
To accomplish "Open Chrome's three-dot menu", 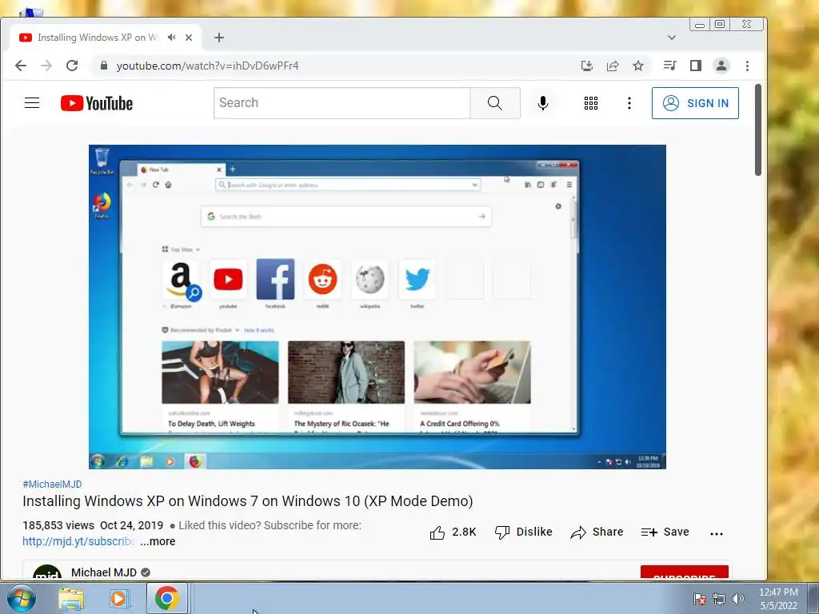I will click(x=748, y=66).
